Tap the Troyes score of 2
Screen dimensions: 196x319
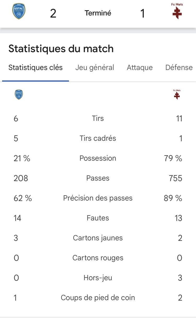pyautogui.click(x=53, y=13)
